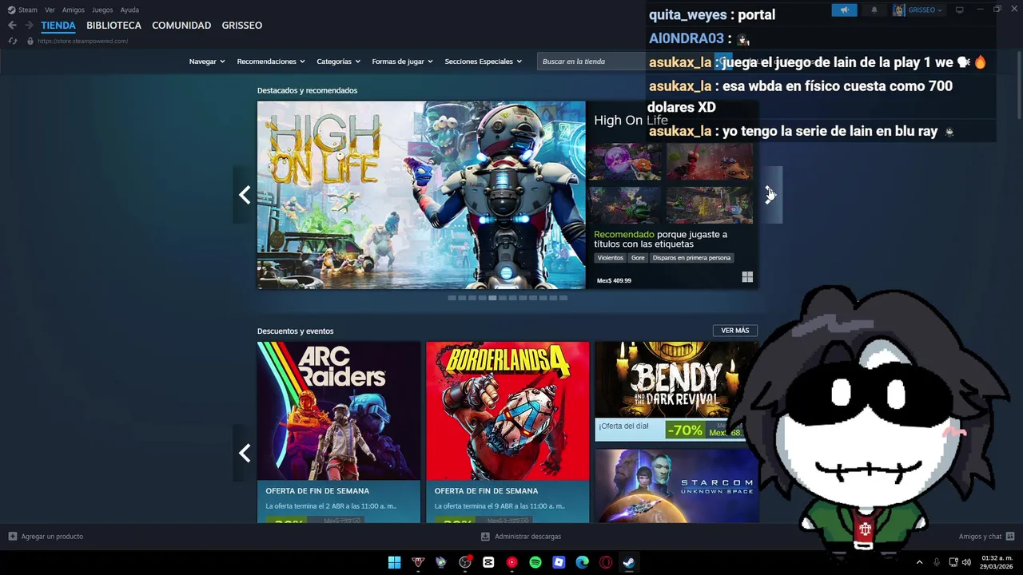Image resolution: width=1023 pixels, height=575 pixels.
Task: Click the Steam logo in the menu bar
Action: (x=11, y=10)
